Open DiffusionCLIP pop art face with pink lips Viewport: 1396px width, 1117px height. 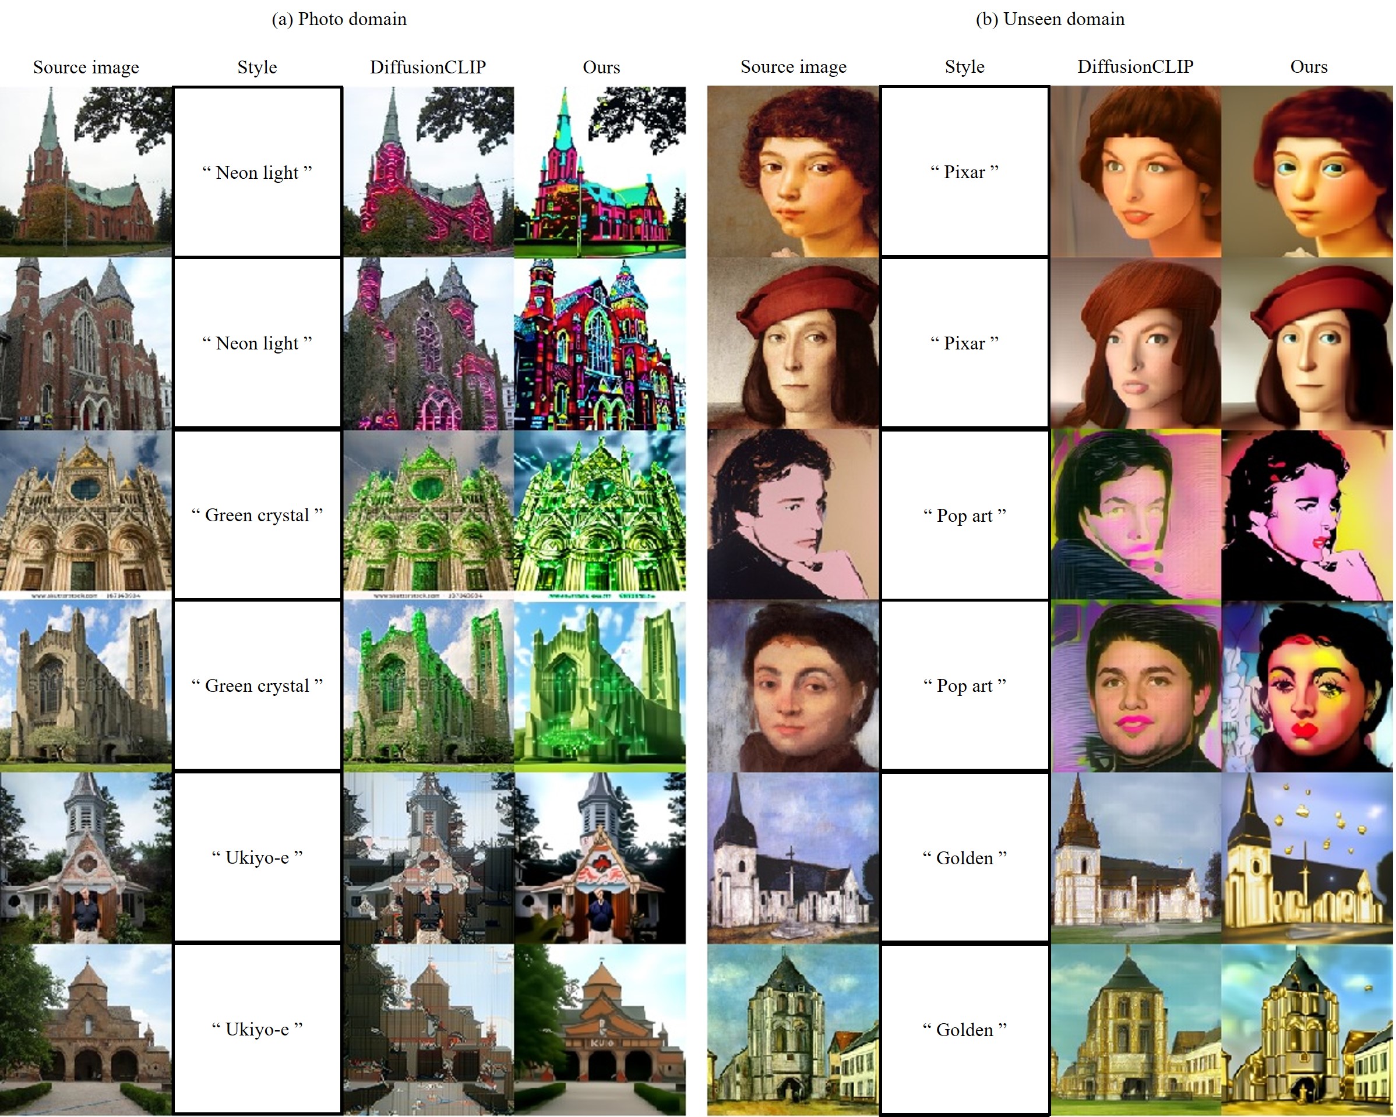1136,686
